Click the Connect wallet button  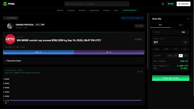coord(183,4)
